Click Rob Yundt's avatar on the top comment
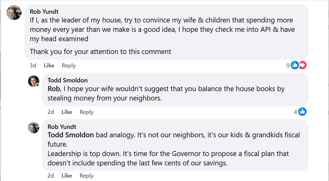Screen dimensions: 329x181 pyautogui.click(x=14, y=12)
